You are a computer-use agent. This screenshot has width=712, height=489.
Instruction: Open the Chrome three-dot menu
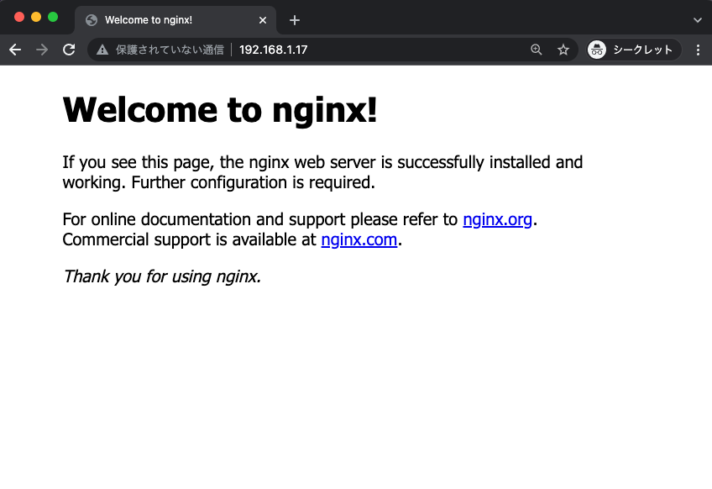pos(698,50)
